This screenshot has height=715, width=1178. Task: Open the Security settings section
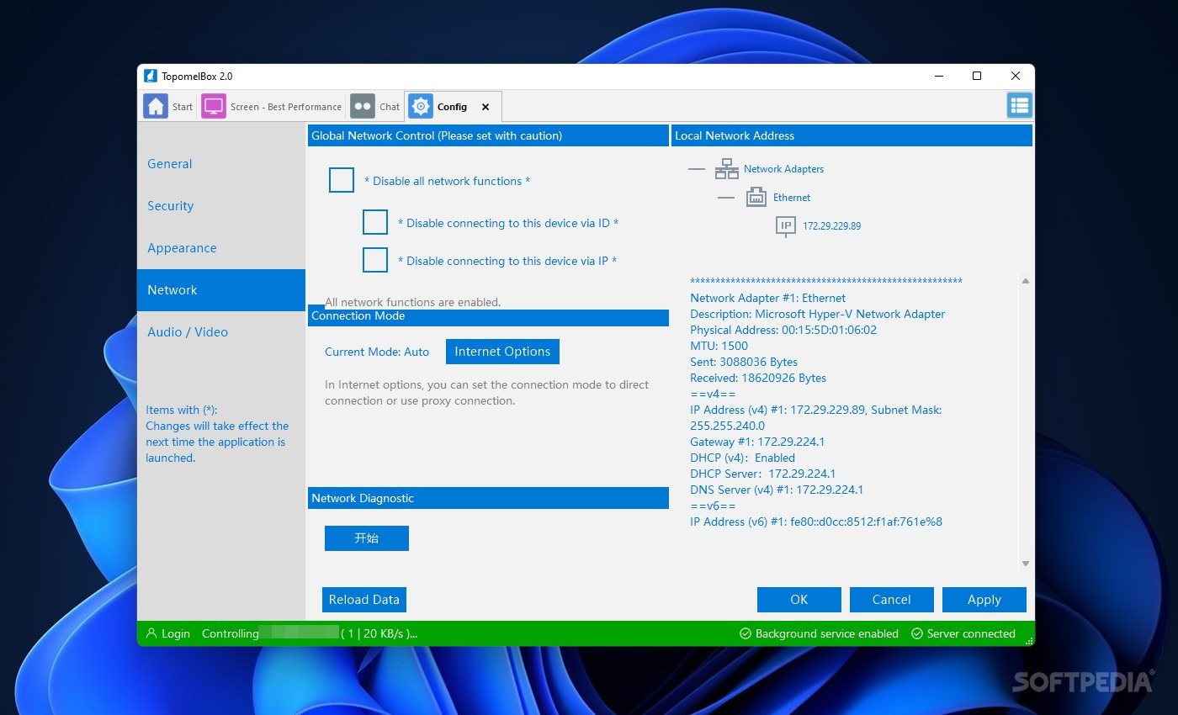click(221, 206)
